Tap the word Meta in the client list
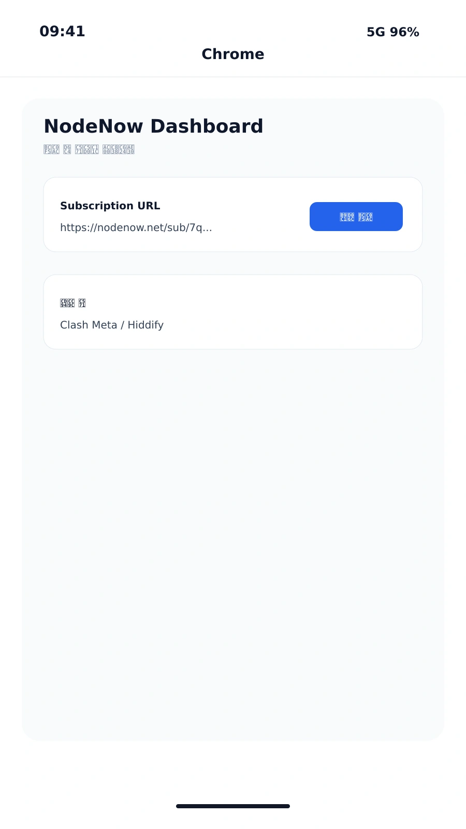This screenshot has height=829, width=466. [x=104, y=325]
